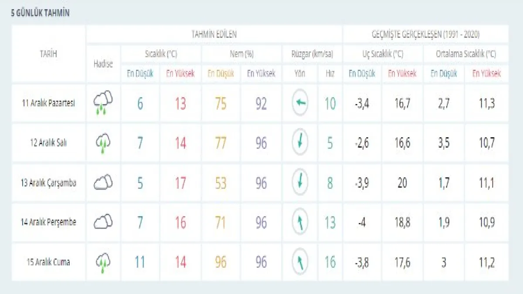Click the TAHMİN EDİLEN header
This screenshot has width=523, height=294.
coord(214,34)
